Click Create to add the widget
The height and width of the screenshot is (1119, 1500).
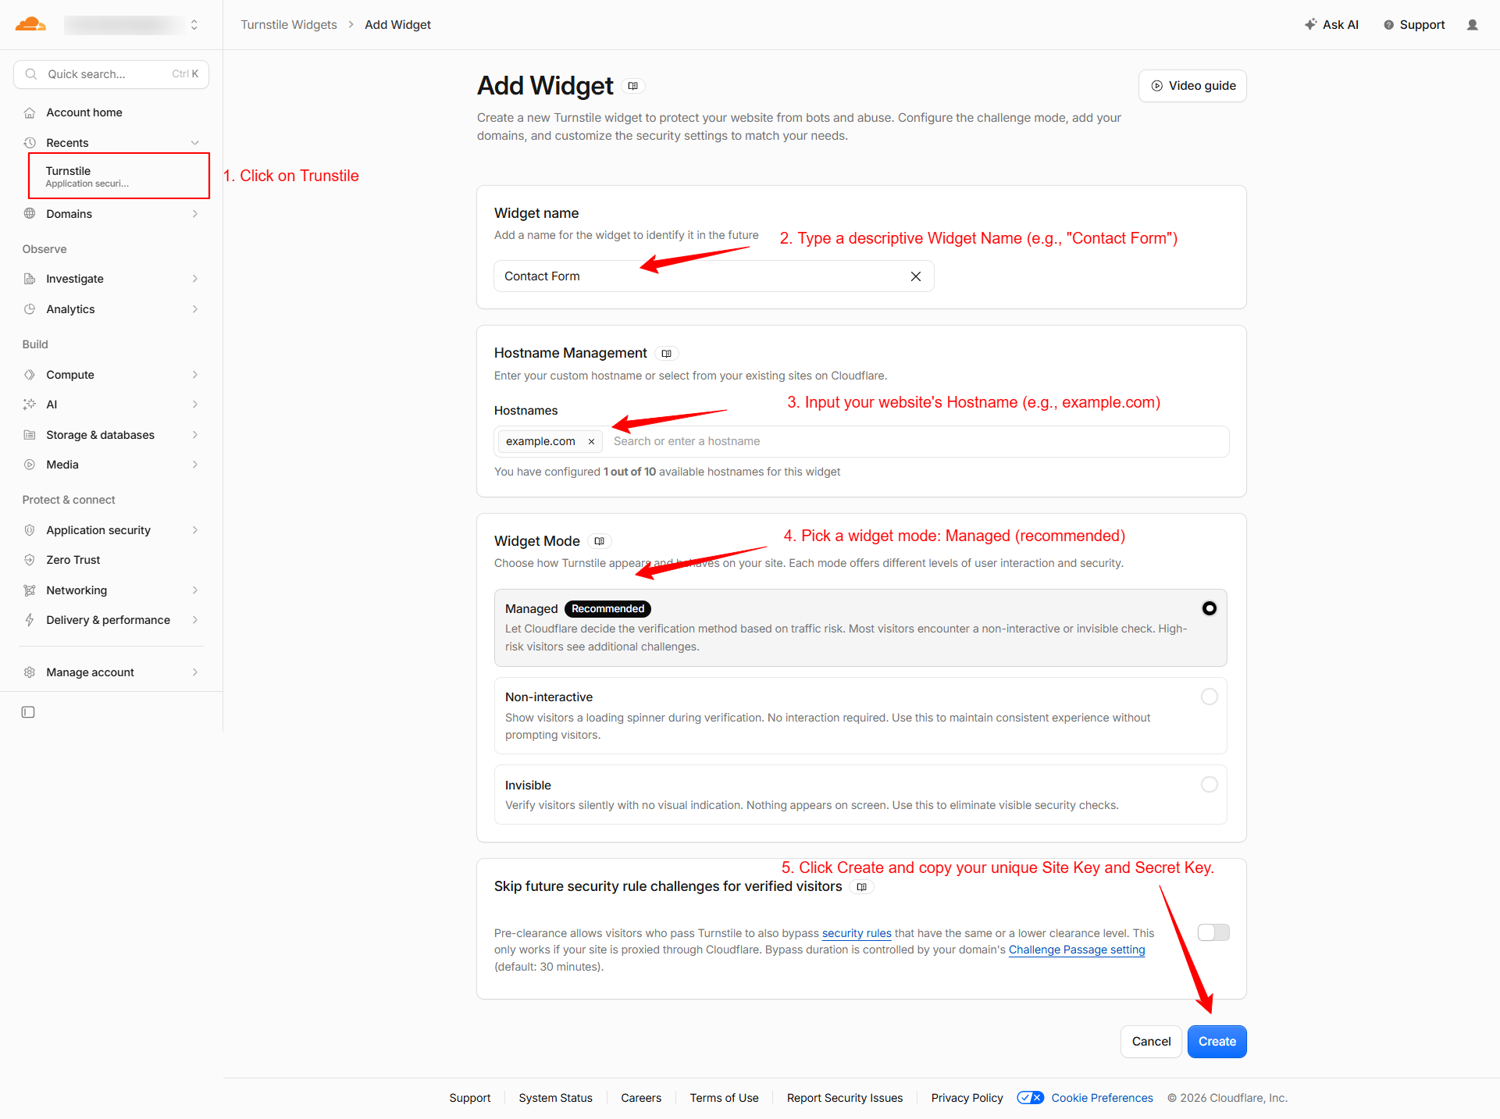coord(1217,1042)
